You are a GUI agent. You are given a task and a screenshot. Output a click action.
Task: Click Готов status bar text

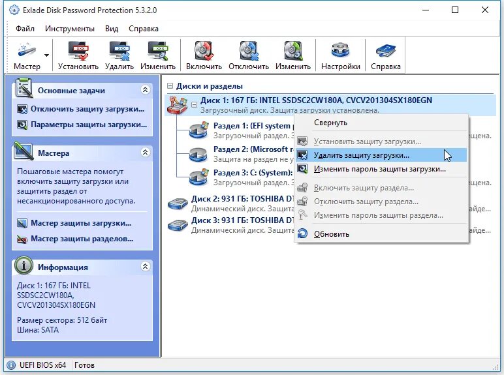pos(84,365)
